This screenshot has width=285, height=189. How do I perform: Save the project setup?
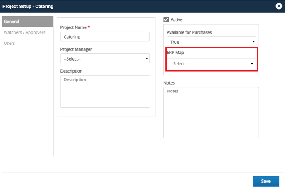click(x=266, y=181)
